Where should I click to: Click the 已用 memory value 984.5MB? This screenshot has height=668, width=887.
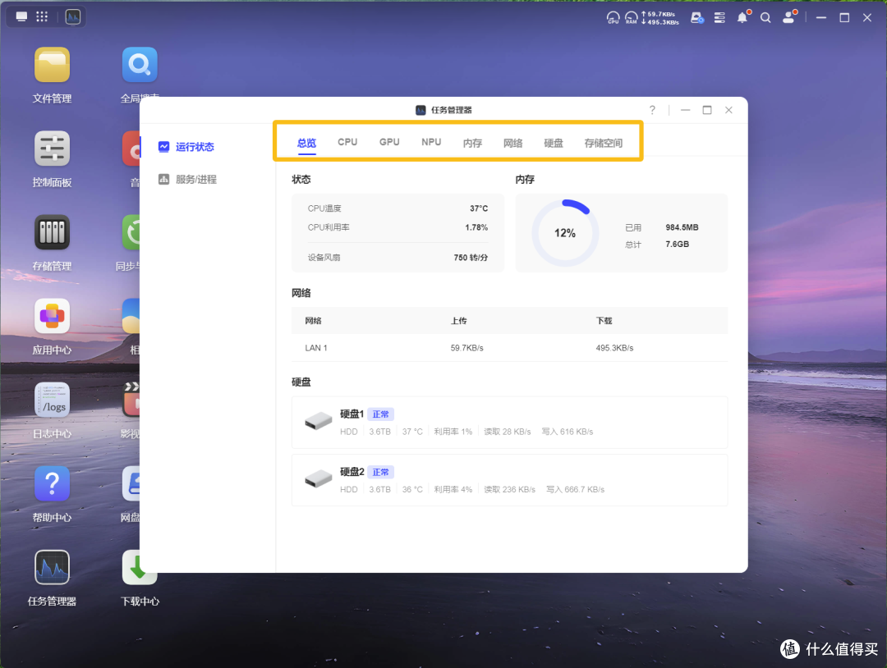point(682,227)
